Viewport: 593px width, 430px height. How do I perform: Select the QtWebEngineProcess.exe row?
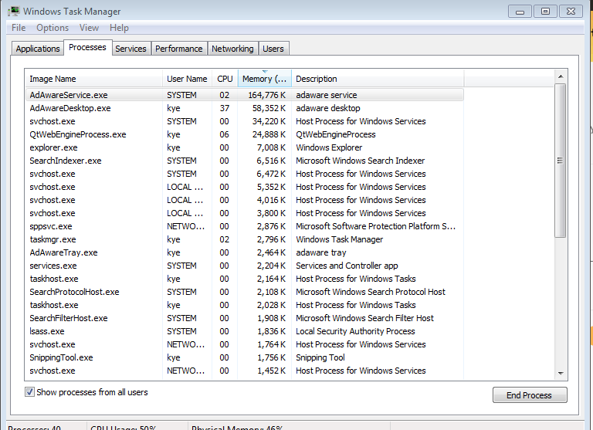77,134
